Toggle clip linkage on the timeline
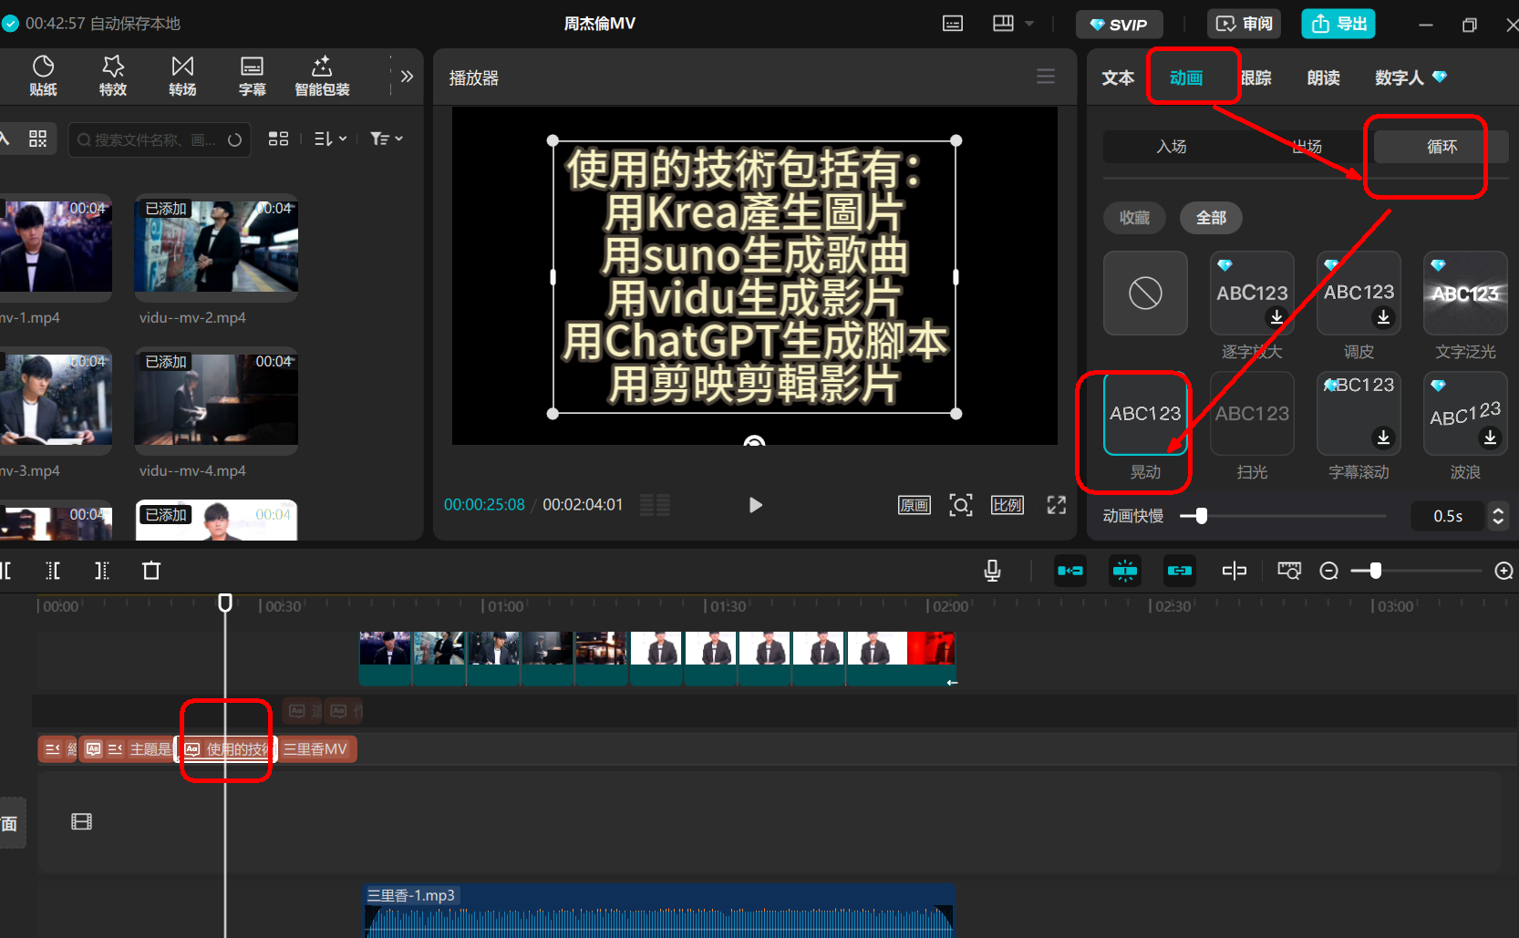 (x=1180, y=571)
